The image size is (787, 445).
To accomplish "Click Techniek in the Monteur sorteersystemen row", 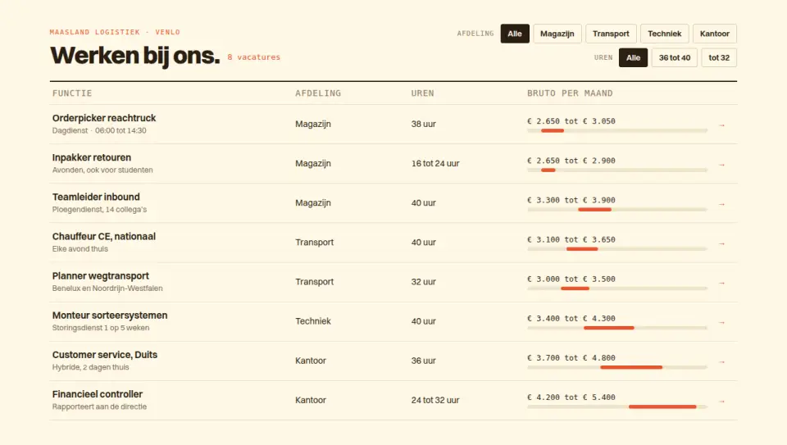I will click(313, 321).
